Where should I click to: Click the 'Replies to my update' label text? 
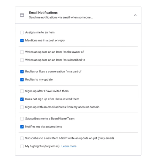coord(39,79)
